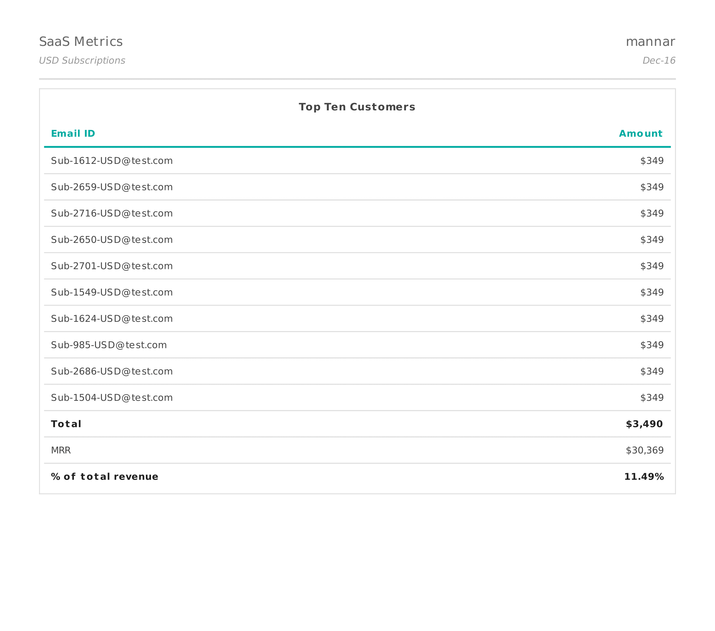Click the 11.49% revenue percentage value

click(x=644, y=476)
